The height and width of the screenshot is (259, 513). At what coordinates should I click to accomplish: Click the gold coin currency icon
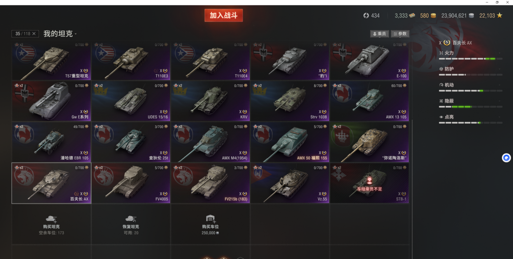(x=433, y=16)
